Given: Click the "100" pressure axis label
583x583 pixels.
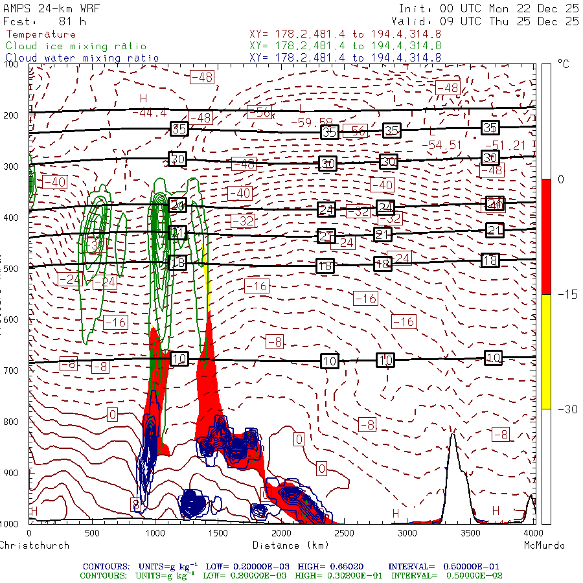Looking at the screenshot, I should coord(11,64).
